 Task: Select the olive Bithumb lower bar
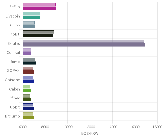pyautogui.click(x=28, y=118)
